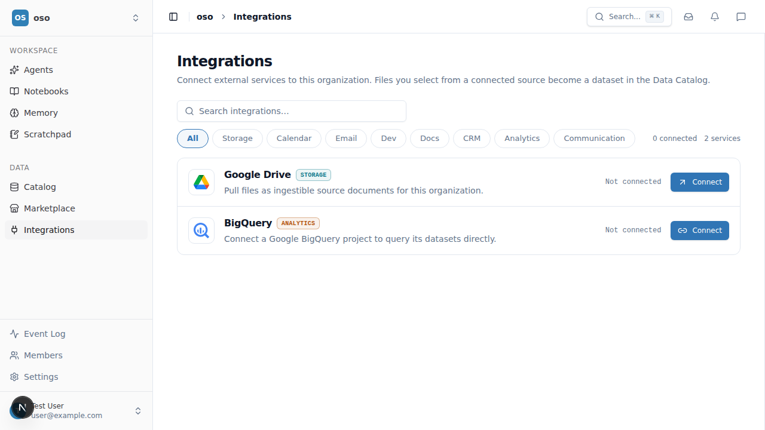
Task: Click the 0 connected count
Action: pos(675,139)
